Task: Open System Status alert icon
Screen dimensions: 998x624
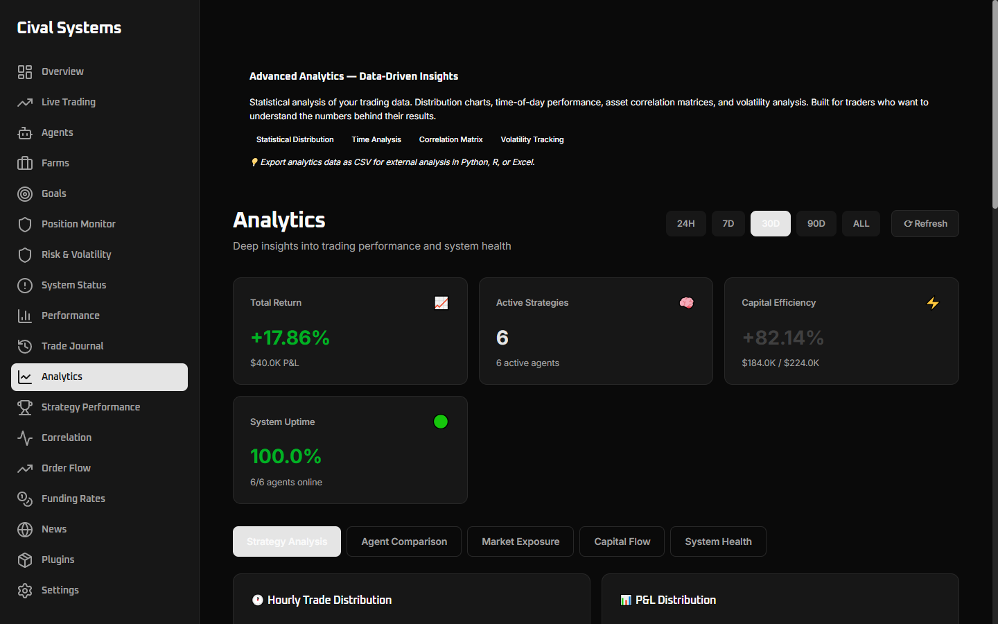Action: click(25, 285)
